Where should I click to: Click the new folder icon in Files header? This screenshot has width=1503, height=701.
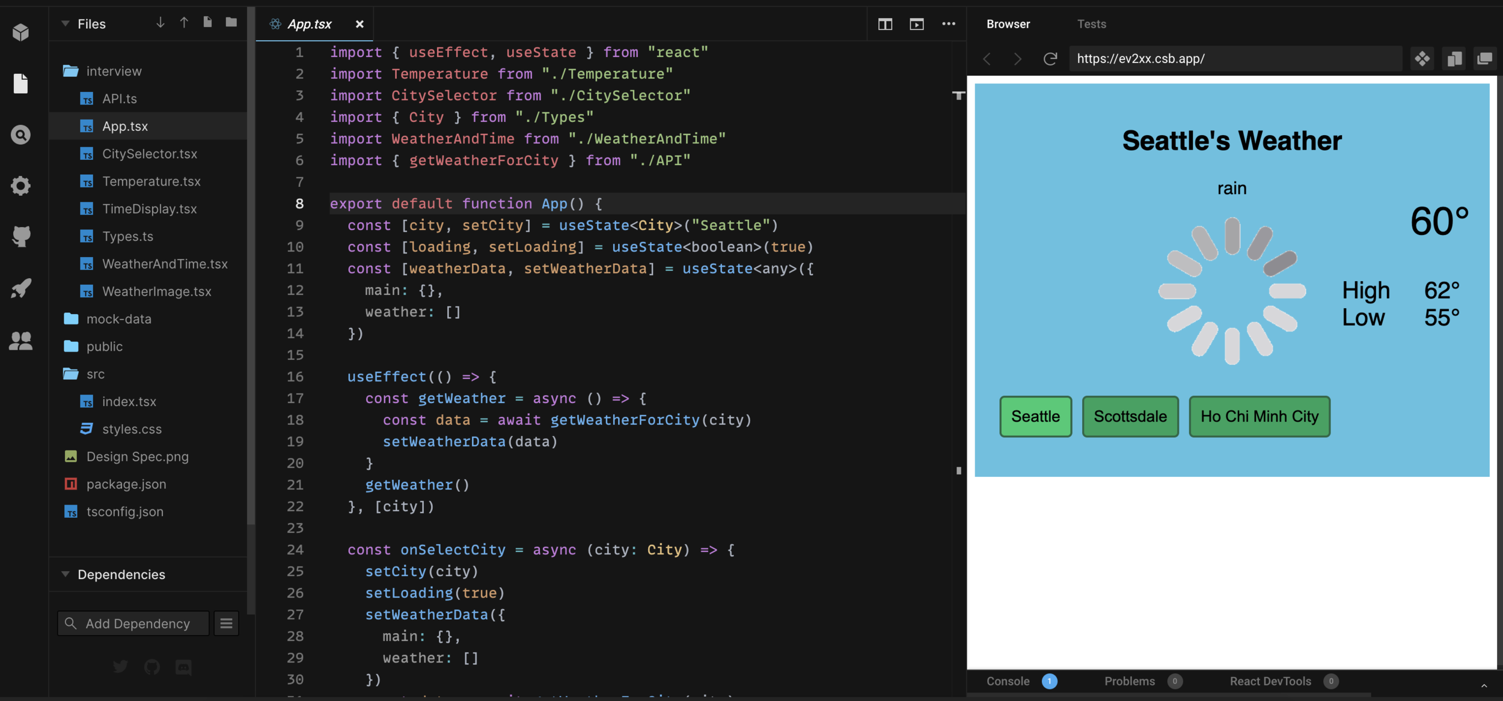coord(231,23)
